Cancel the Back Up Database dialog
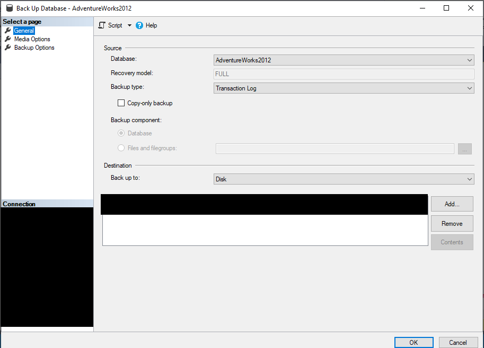 click(x=458, y=342)
